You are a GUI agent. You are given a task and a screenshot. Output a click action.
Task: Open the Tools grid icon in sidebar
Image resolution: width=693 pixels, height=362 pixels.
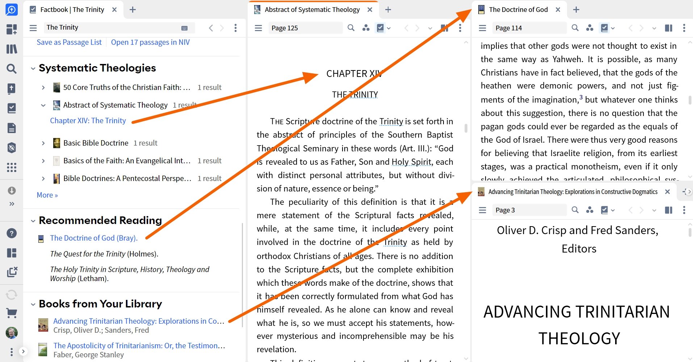pos(12,167)
